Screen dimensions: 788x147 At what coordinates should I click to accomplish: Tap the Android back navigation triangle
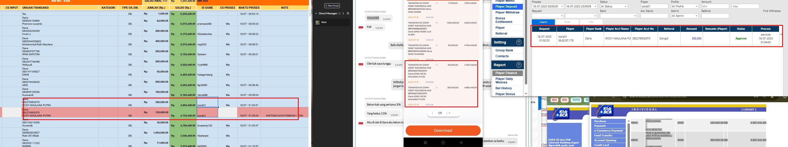[461, 142]
